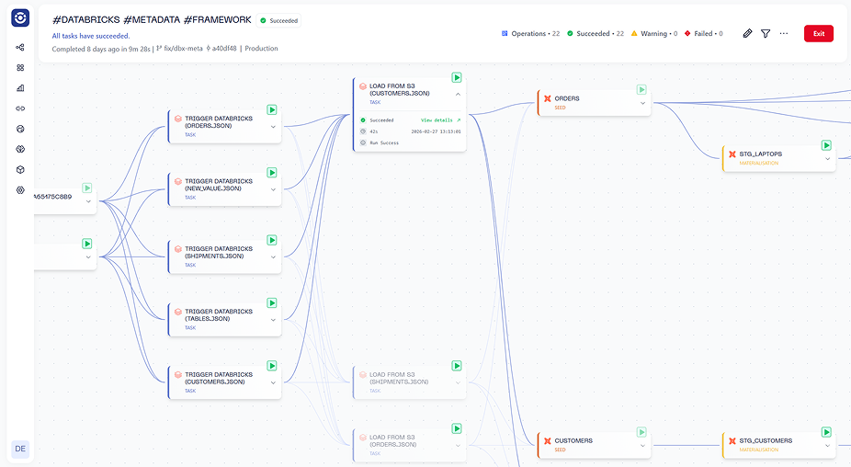Click play icon on STG_CUSTOMERS node
Viewport: 851px width, 467px height.
826,432
